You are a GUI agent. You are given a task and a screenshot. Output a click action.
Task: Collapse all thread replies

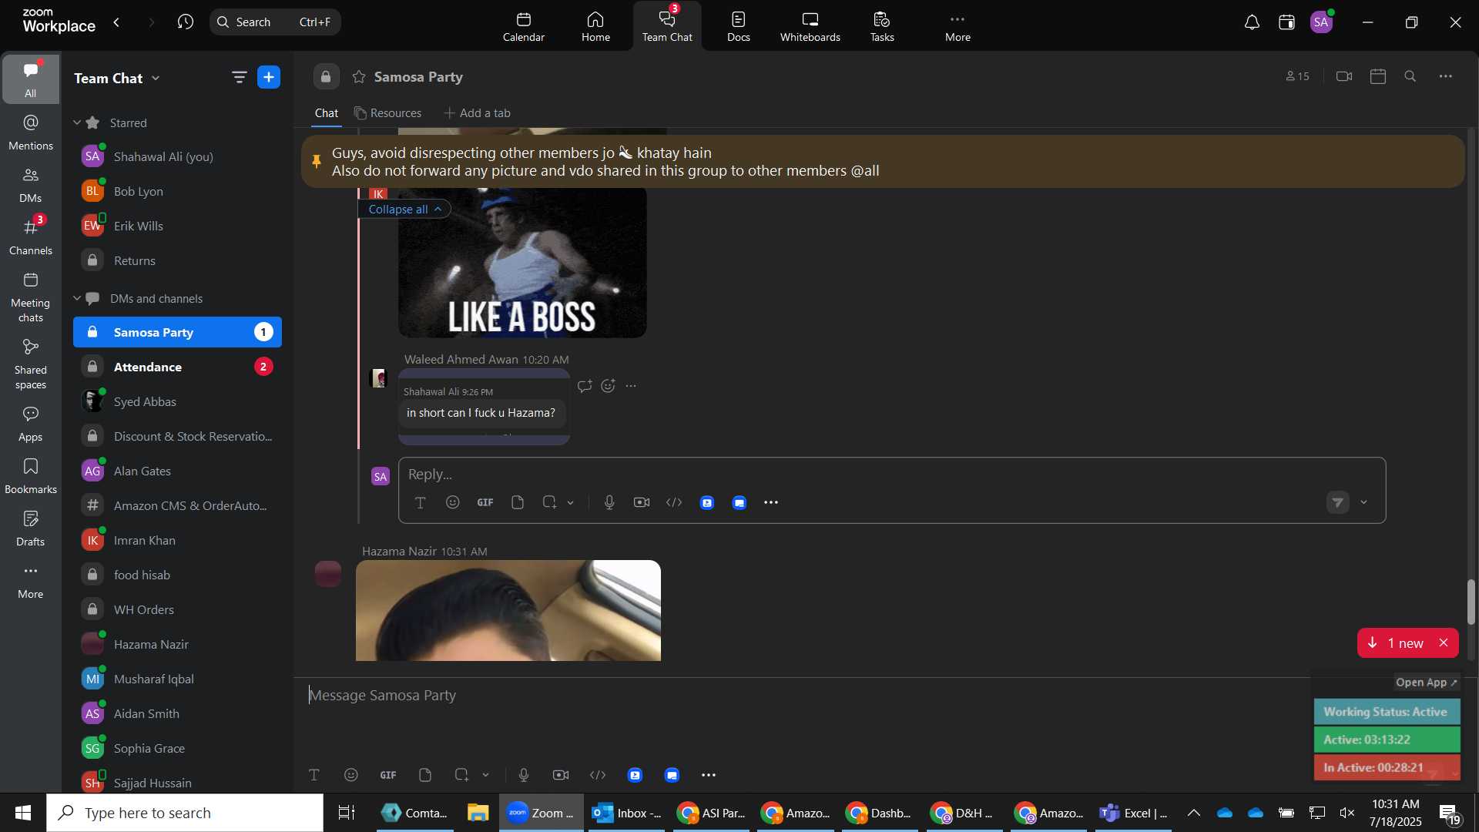pos(404,210)
